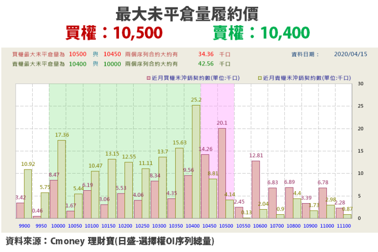Image resolution: width=378 pixels, height=252 pixels.
Task: Click the pink bar labeled 14.26
Action: 205,186
